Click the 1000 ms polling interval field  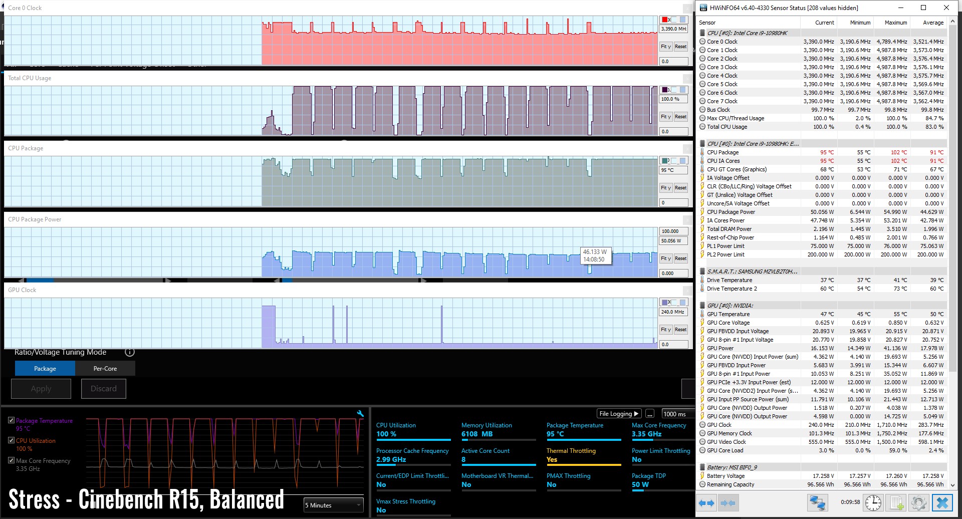point(677,414)
